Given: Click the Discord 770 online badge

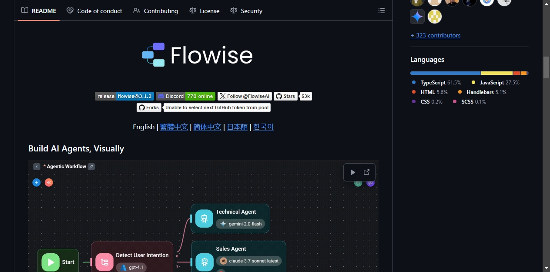Looking at the screenshot, I should point(186,96).
